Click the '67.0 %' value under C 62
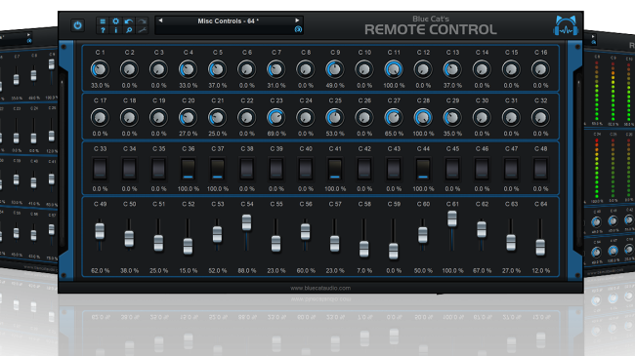 [482, 270]
